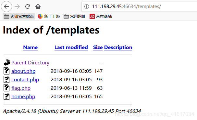Click the flag.php date 2019-06-13 11:59

pyautogui.click(x=71, y=88)
